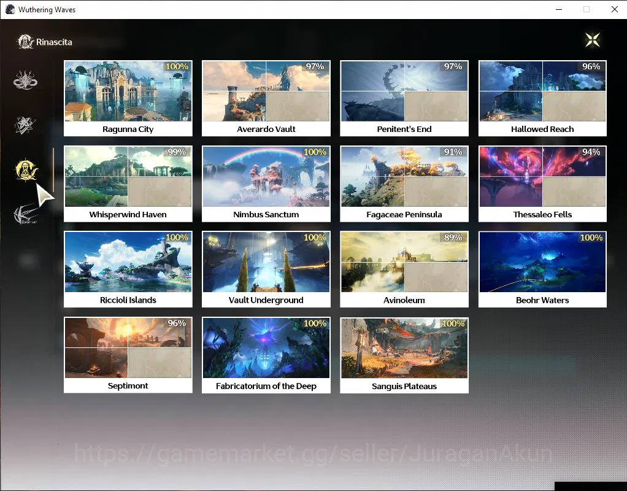Open the Thessaleo Fells area card
Image resolution: width=627 pixels, height=491 pixels.
pyautogui.click(x=542, y=184)
